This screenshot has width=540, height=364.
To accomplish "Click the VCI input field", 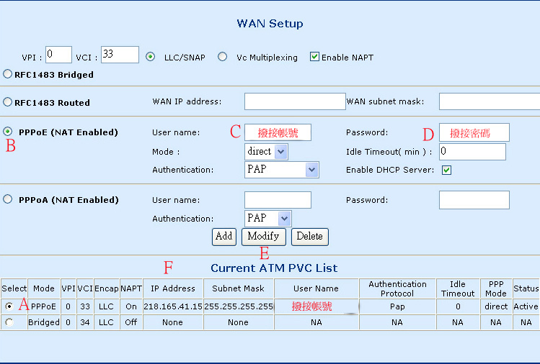I will [x=120, y=55].
